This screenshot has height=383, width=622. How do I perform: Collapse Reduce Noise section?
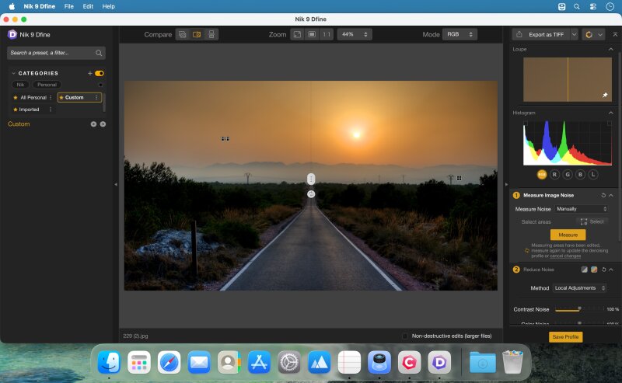coord(611,270)
